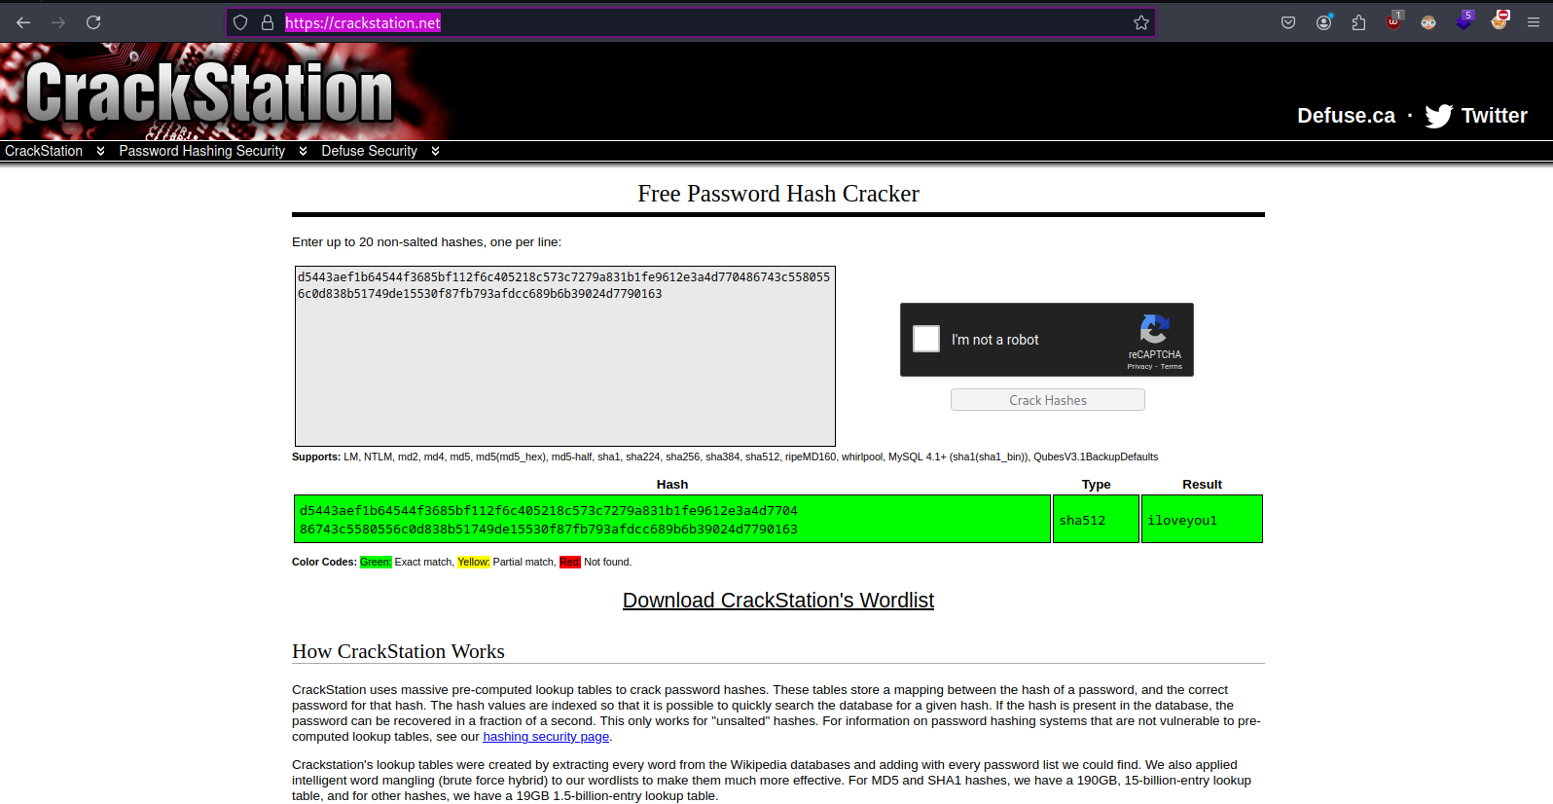Expand the Password Hashing Security chevron
Viewport: 1553px width, 804px height.
point(303,151)
